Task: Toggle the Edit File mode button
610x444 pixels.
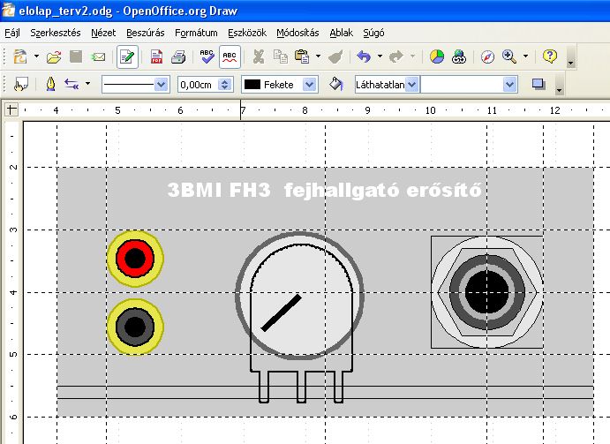Action: click(x=127, y=57)
